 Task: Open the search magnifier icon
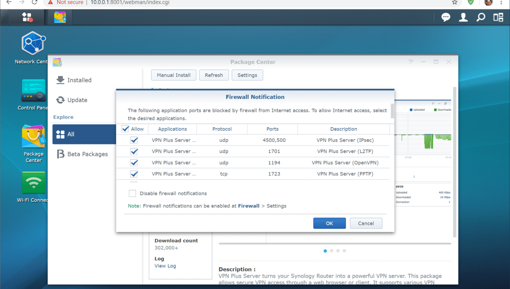(481, 17)
